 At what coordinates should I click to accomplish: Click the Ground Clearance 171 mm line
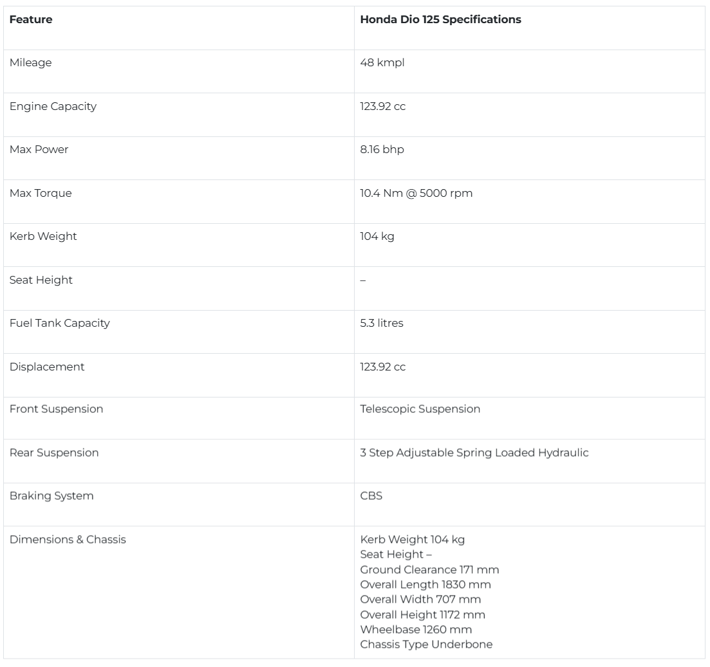(429, 570)
